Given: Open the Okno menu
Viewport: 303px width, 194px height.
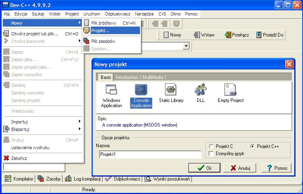Looking at the screenshot, I should click(175, 14).
